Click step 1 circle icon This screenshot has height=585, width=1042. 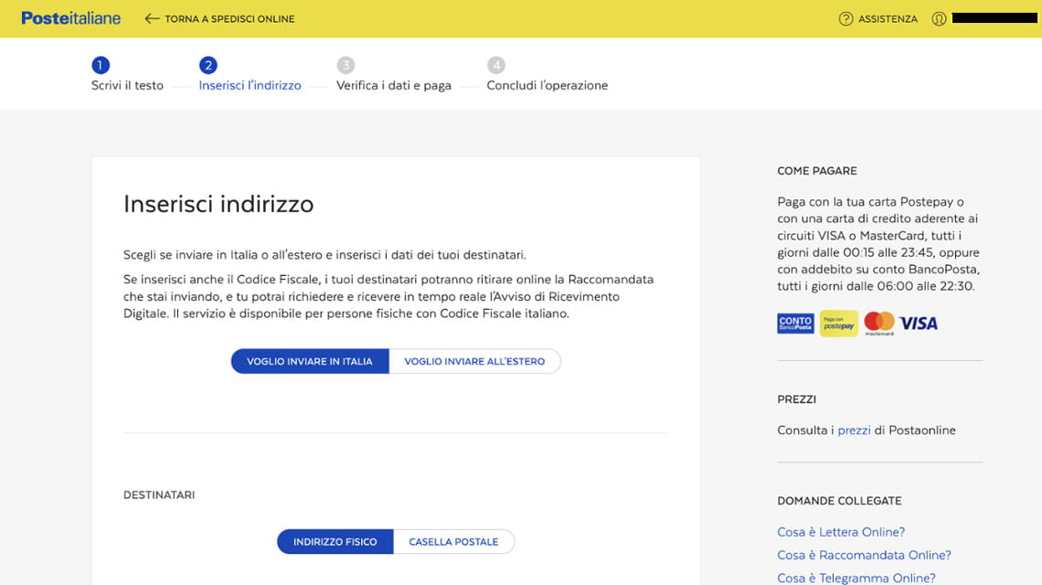pyautogui.click(x=101, y=65)
